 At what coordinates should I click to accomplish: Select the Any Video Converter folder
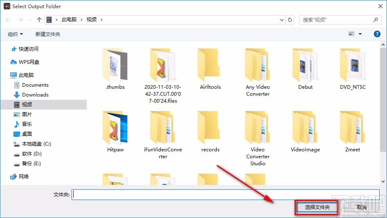pyautogui.click(x=258, y=72)
